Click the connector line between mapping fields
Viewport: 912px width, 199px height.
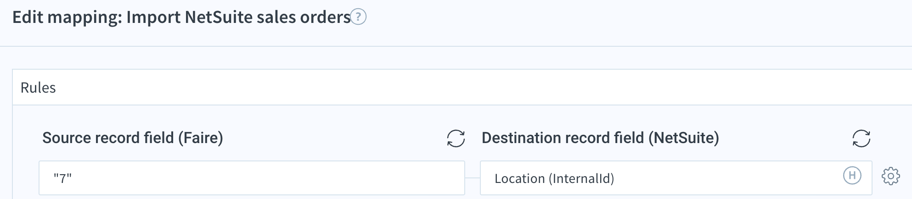(473, 177)
